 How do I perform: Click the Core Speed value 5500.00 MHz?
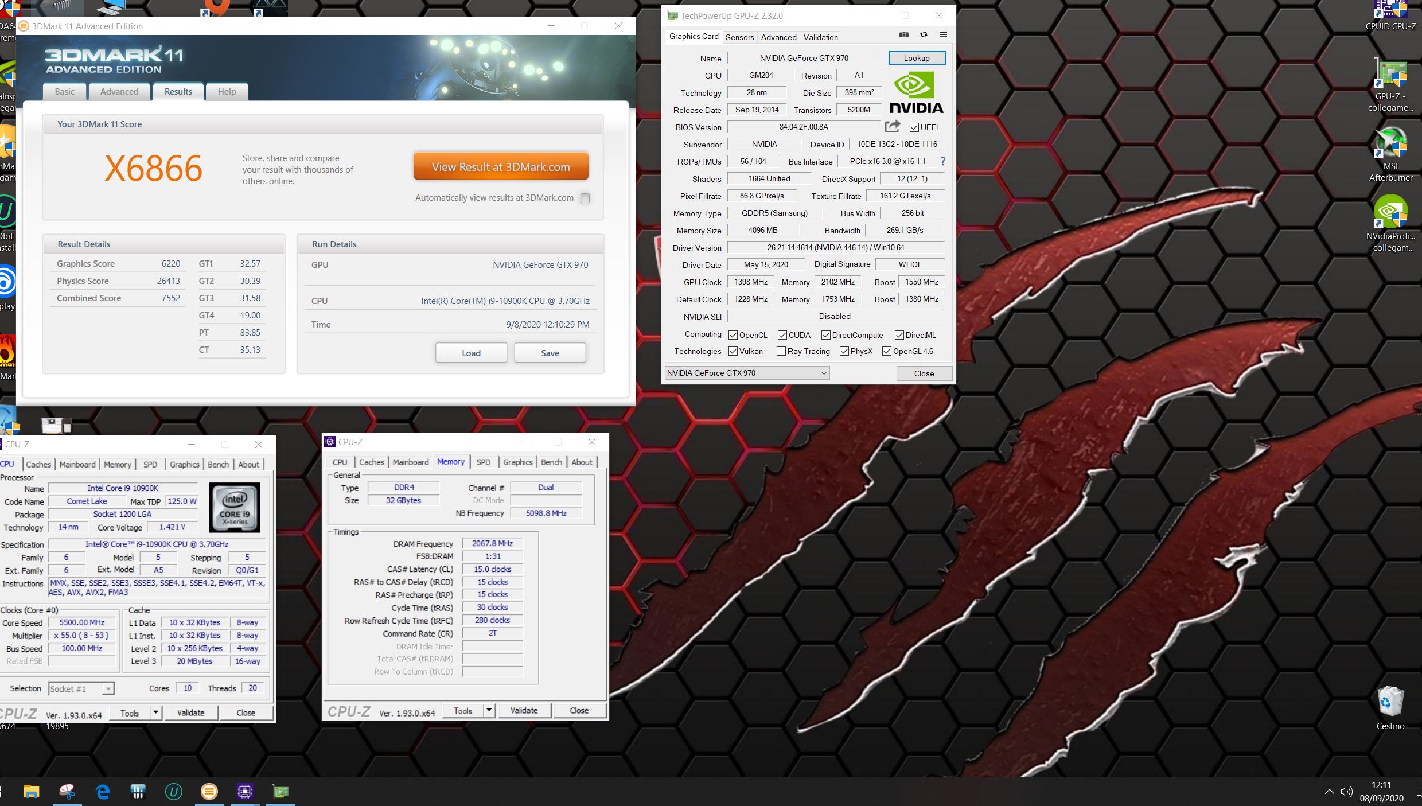(82, 622)
